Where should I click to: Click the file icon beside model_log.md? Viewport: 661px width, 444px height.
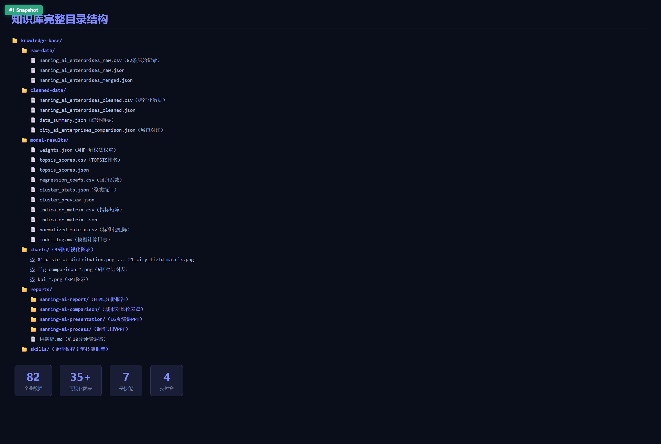[x=33, y=239]
